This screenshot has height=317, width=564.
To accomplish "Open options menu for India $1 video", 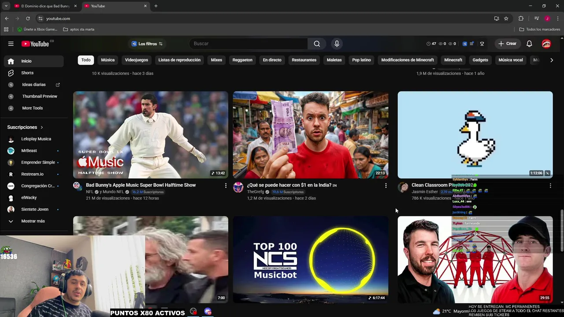I will [x=386, y=185].
